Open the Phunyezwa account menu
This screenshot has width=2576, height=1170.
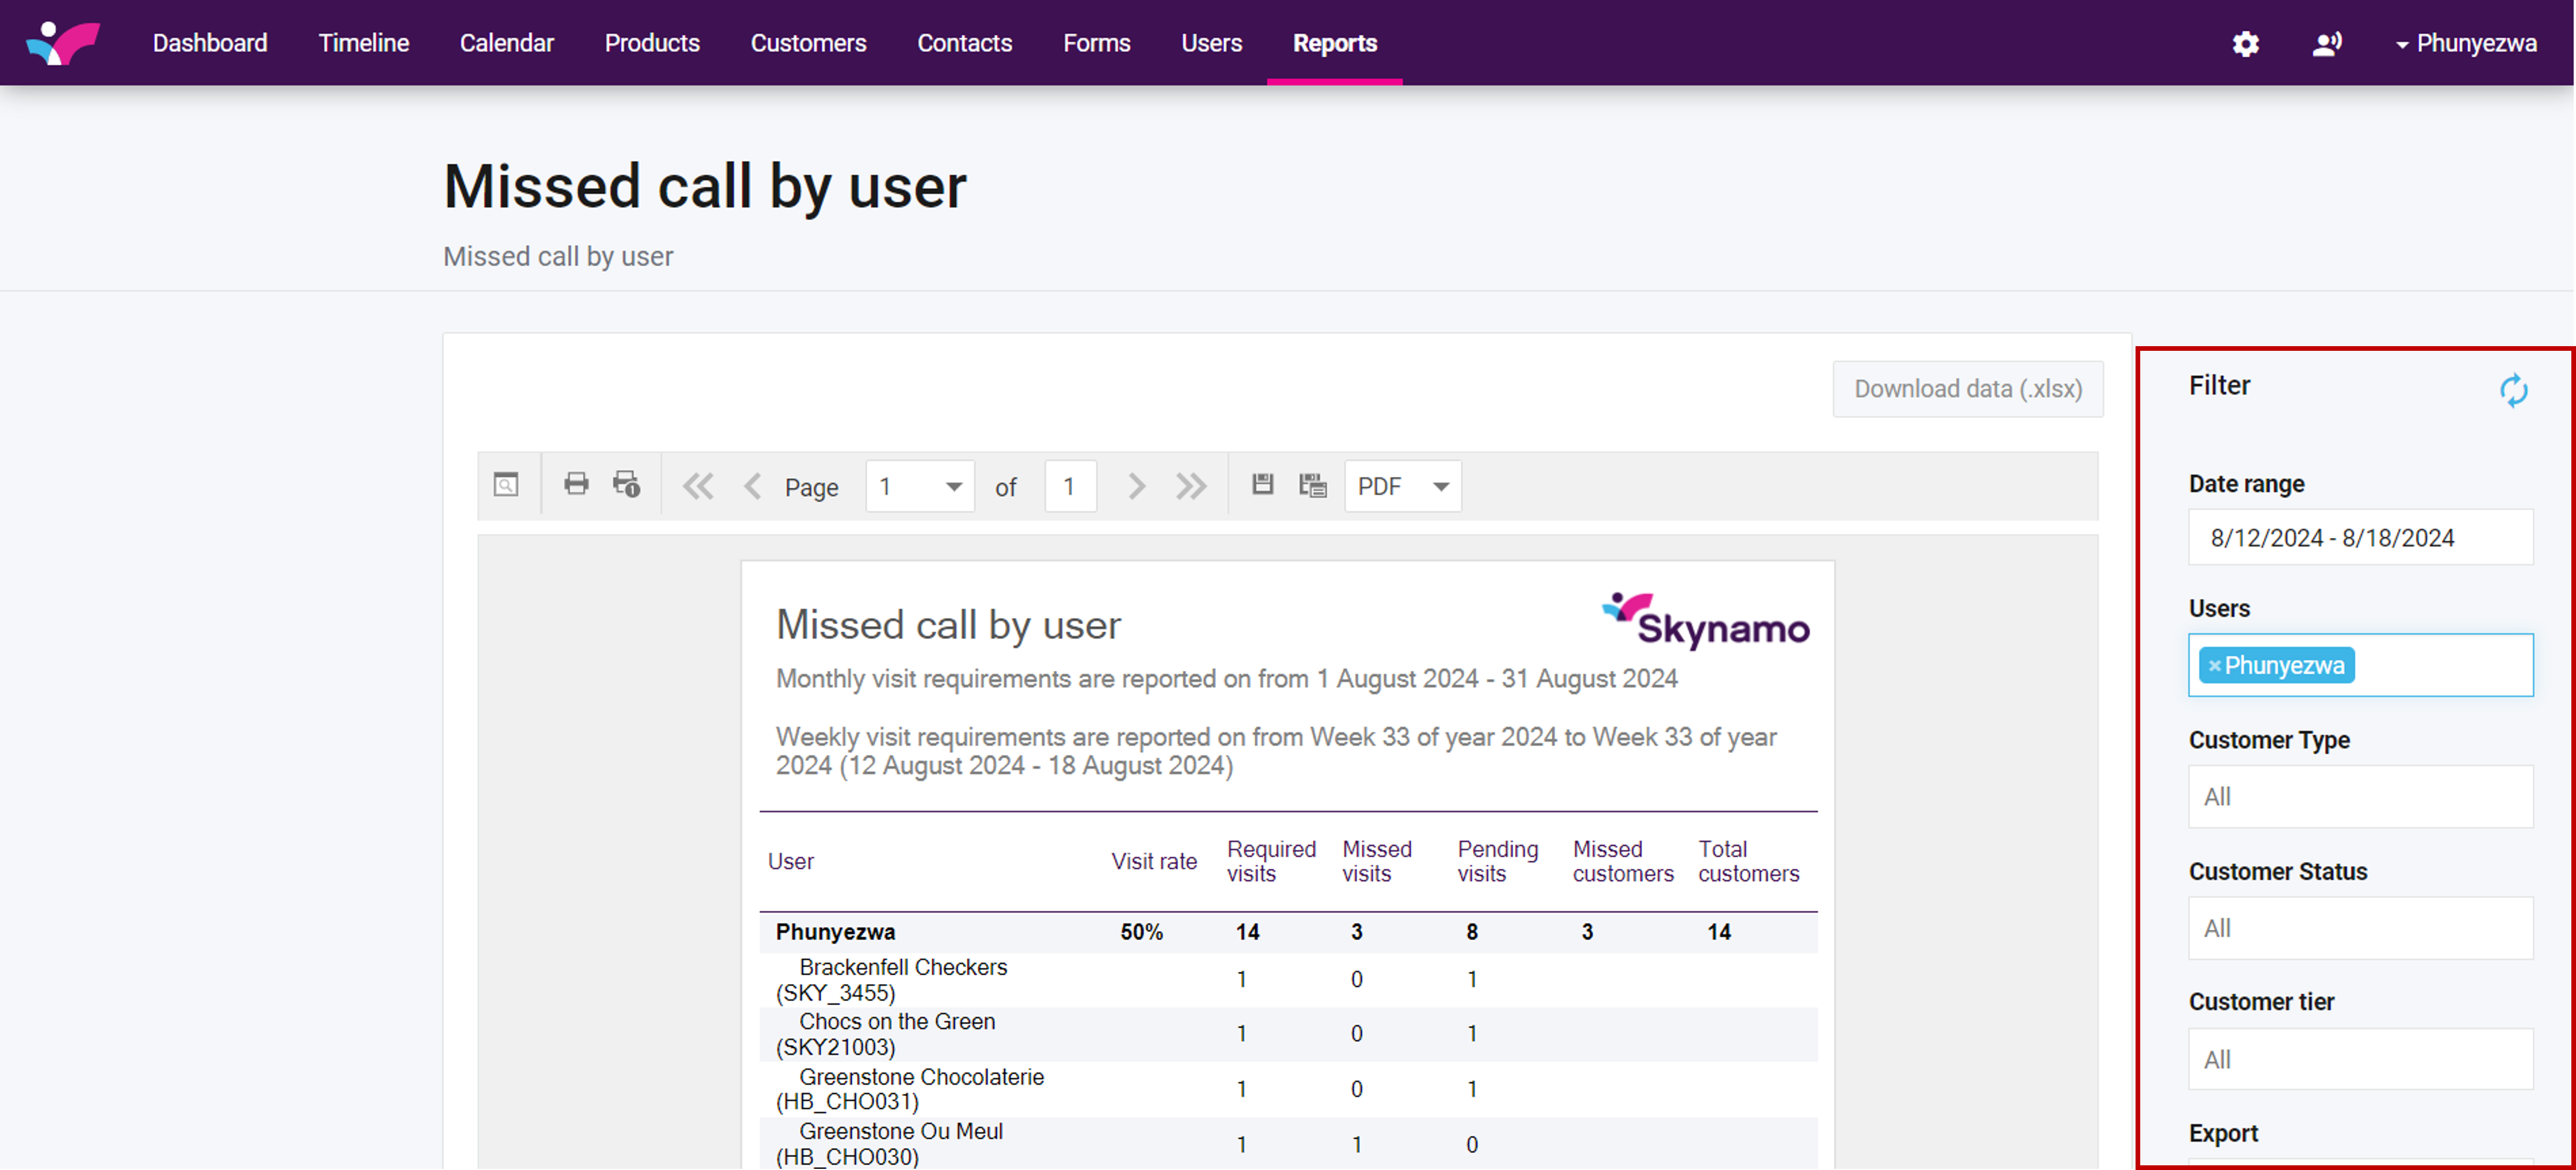tap(2465, 44)
